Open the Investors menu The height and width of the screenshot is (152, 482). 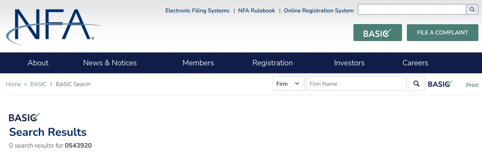pyautogui.click(x=349, y=63)
